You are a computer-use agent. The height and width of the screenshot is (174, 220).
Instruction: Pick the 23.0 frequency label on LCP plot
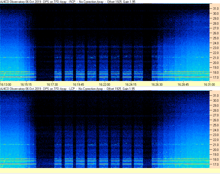coord(216,135)
